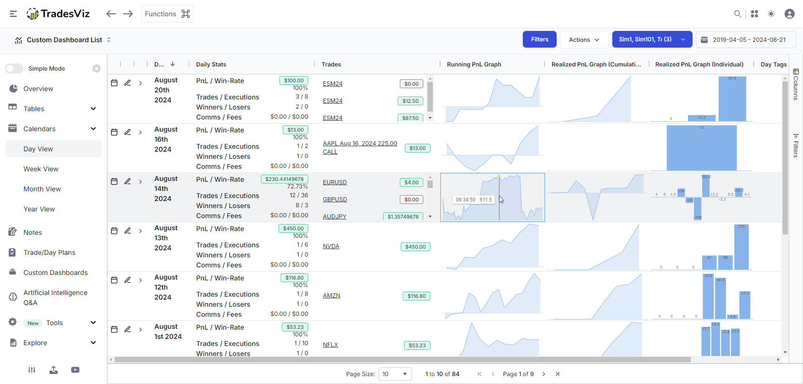Go to next page
The height and width of the screenshot is (384, 803).
point(544,374)
